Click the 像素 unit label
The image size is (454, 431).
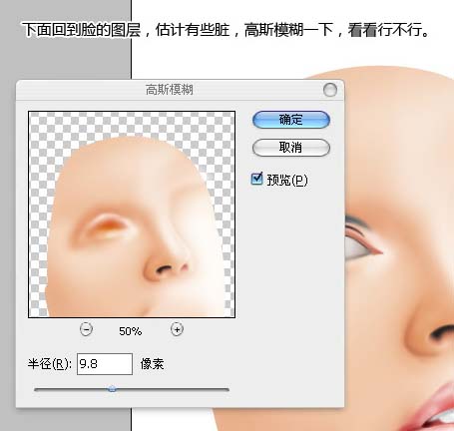(153, 364)
